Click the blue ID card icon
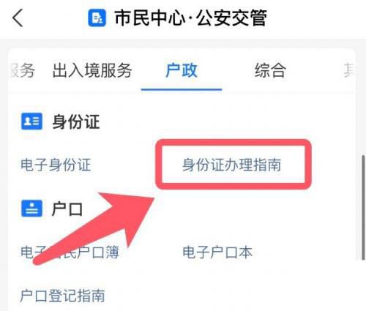The height and width of the screenshot is (311, 366). [31, 121]
